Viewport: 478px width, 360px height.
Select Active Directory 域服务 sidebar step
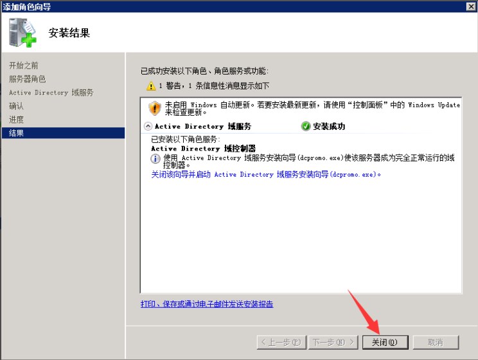[51, 93]
